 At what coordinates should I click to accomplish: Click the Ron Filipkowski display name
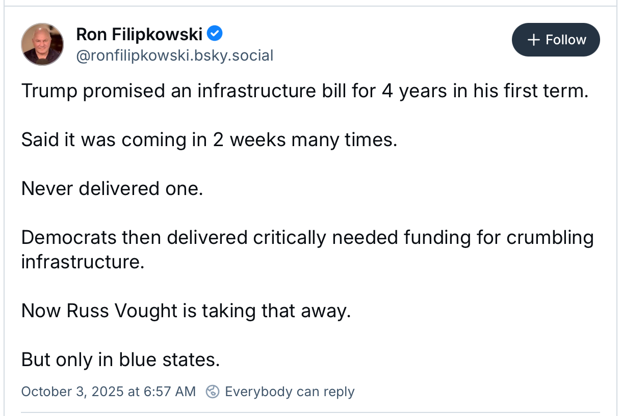(x=139, y=35)
